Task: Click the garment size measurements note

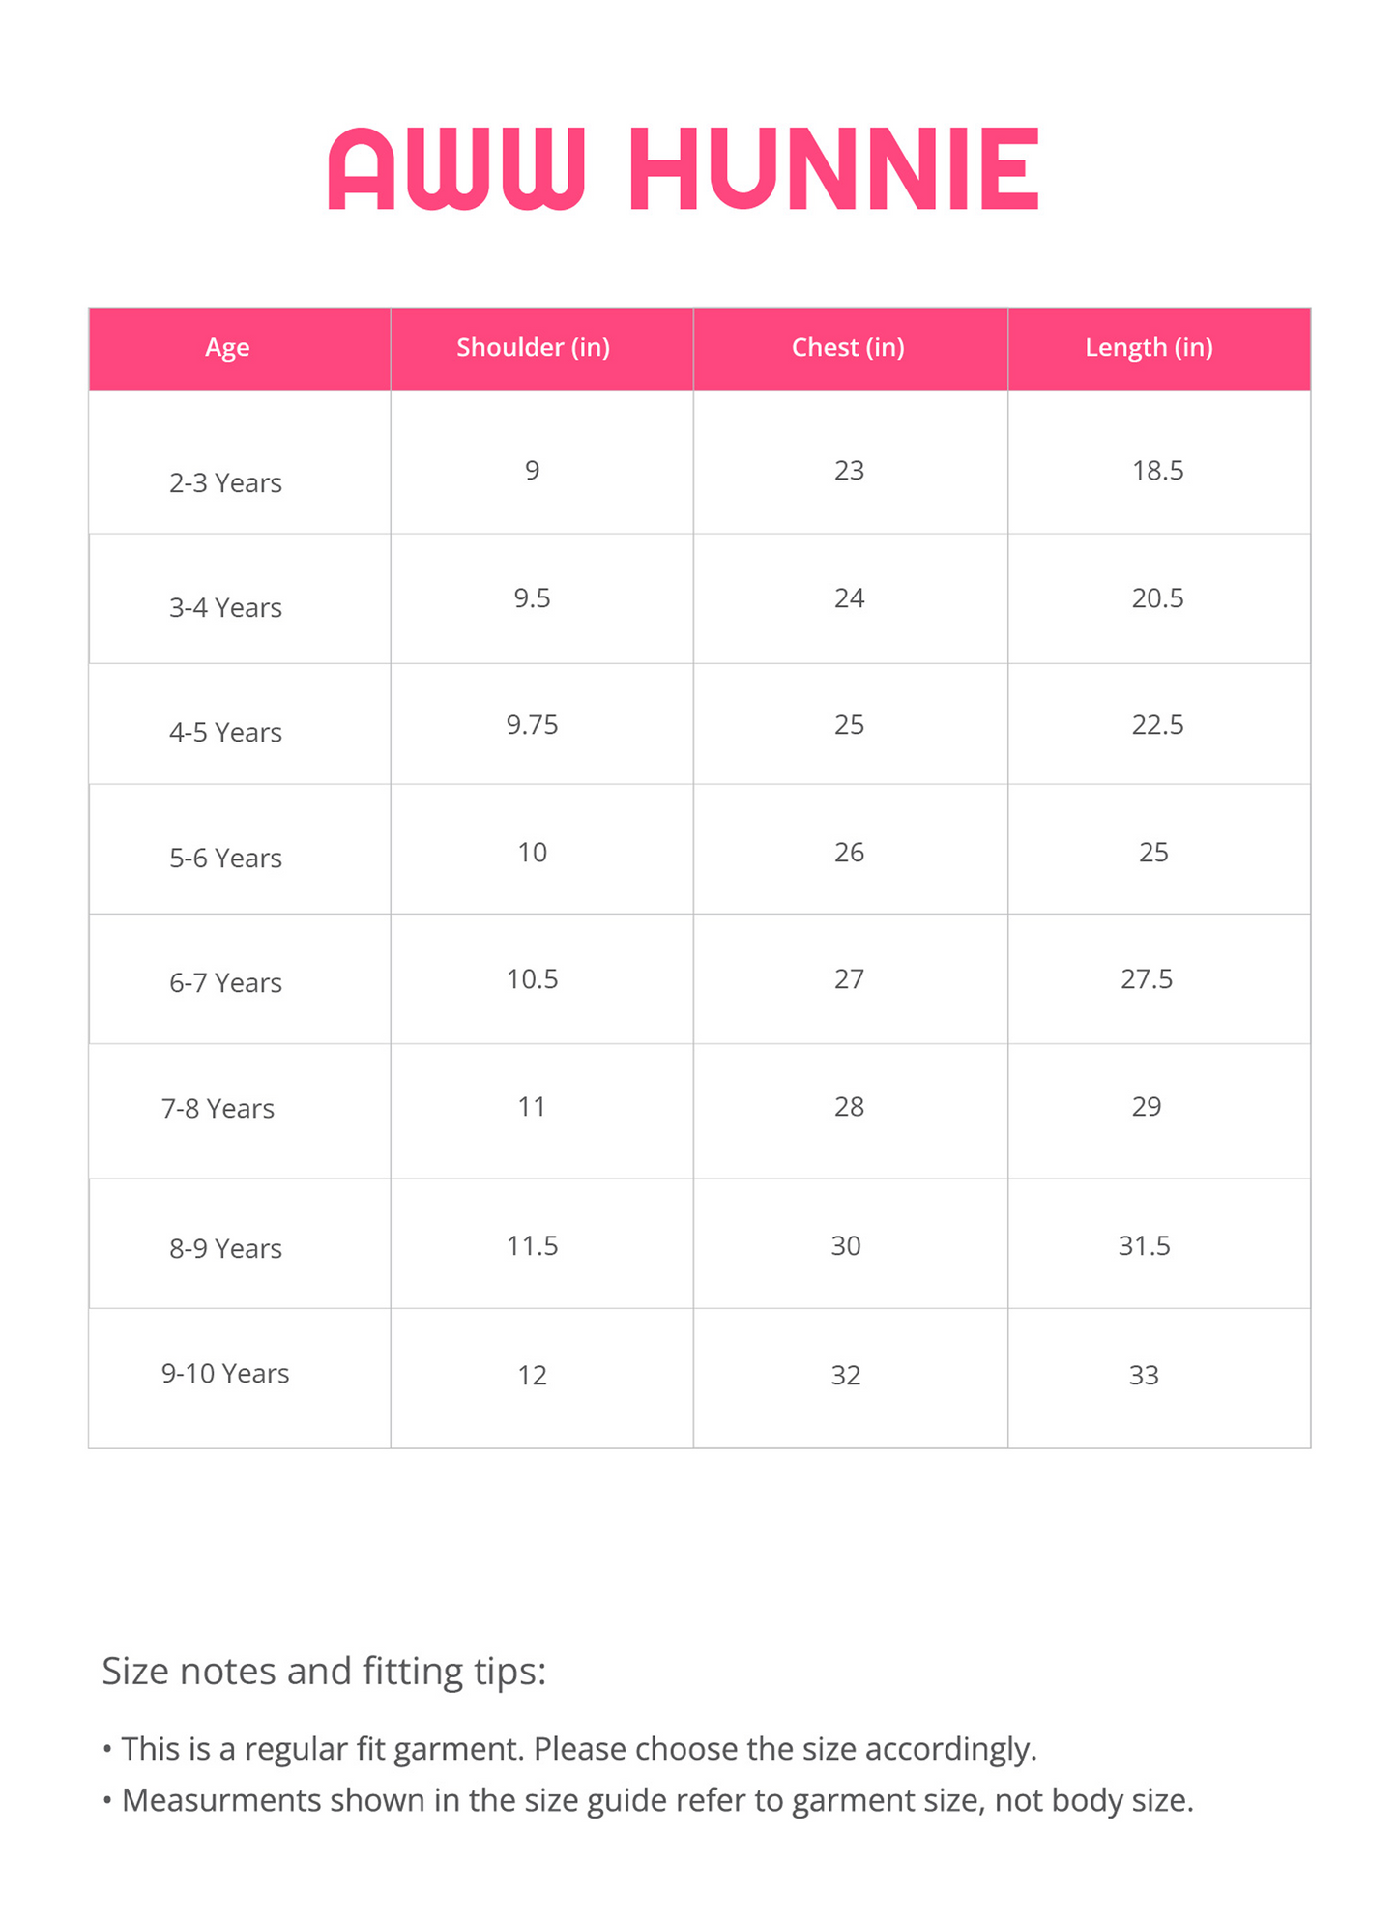Action: 648,1800
